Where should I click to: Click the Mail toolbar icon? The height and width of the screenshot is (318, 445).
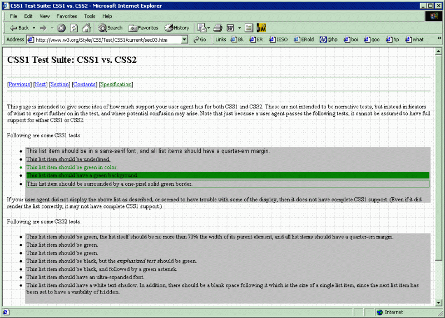click(x=203, y=28)
